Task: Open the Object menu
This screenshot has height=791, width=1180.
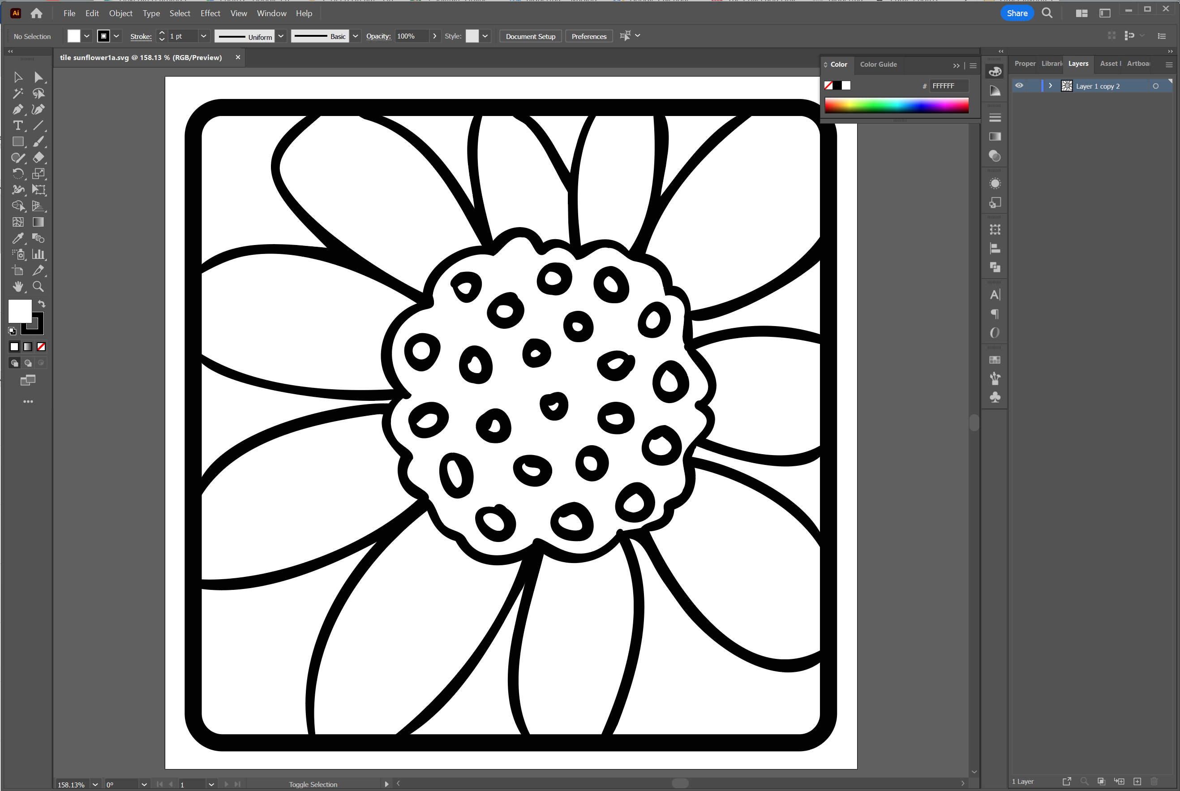Action: click(x=120, y=13)
